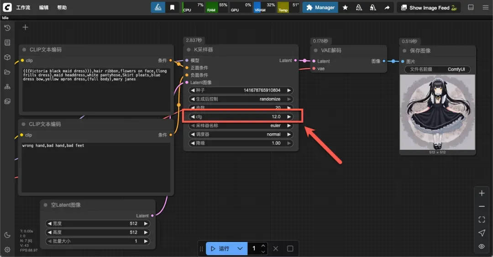493x257 pixels.
Task: Click the square clear queue icon
Action: click(x=290, y=248)
